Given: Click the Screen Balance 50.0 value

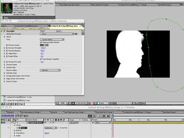Looking at the screenshot, I should [43, 51].
